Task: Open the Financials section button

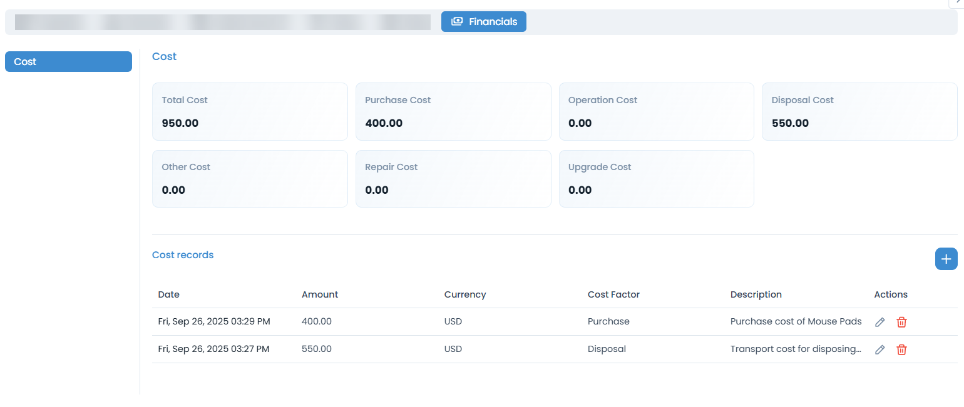Action: [483, 21]
